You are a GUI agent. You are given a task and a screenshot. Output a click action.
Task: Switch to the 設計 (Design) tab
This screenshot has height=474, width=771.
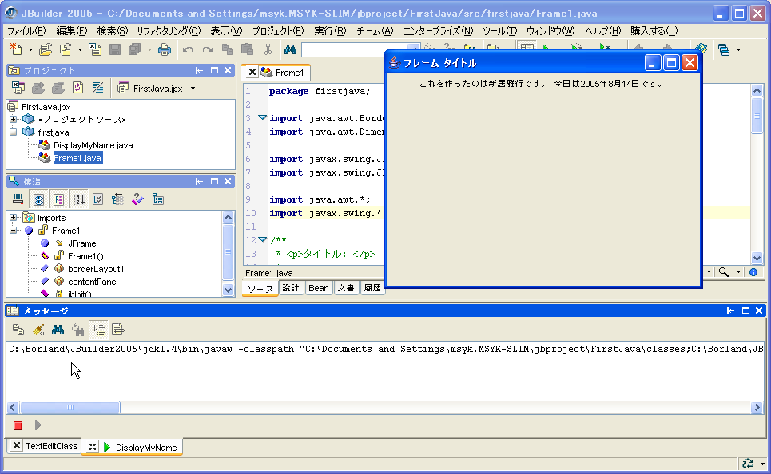(x=292, y=288)
